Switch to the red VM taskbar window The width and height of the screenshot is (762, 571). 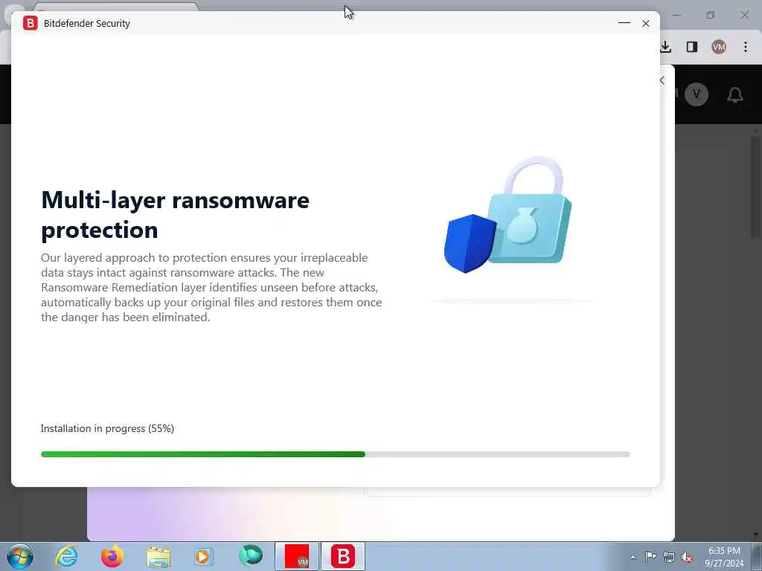297,556
